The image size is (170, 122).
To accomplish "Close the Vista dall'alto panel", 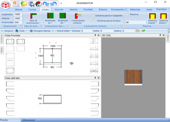I will tap(98, 78).
